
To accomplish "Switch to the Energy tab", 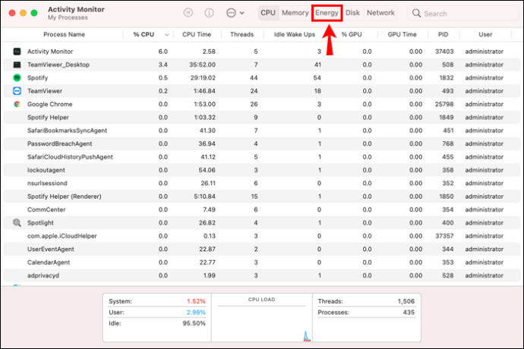I will [327, 13].
